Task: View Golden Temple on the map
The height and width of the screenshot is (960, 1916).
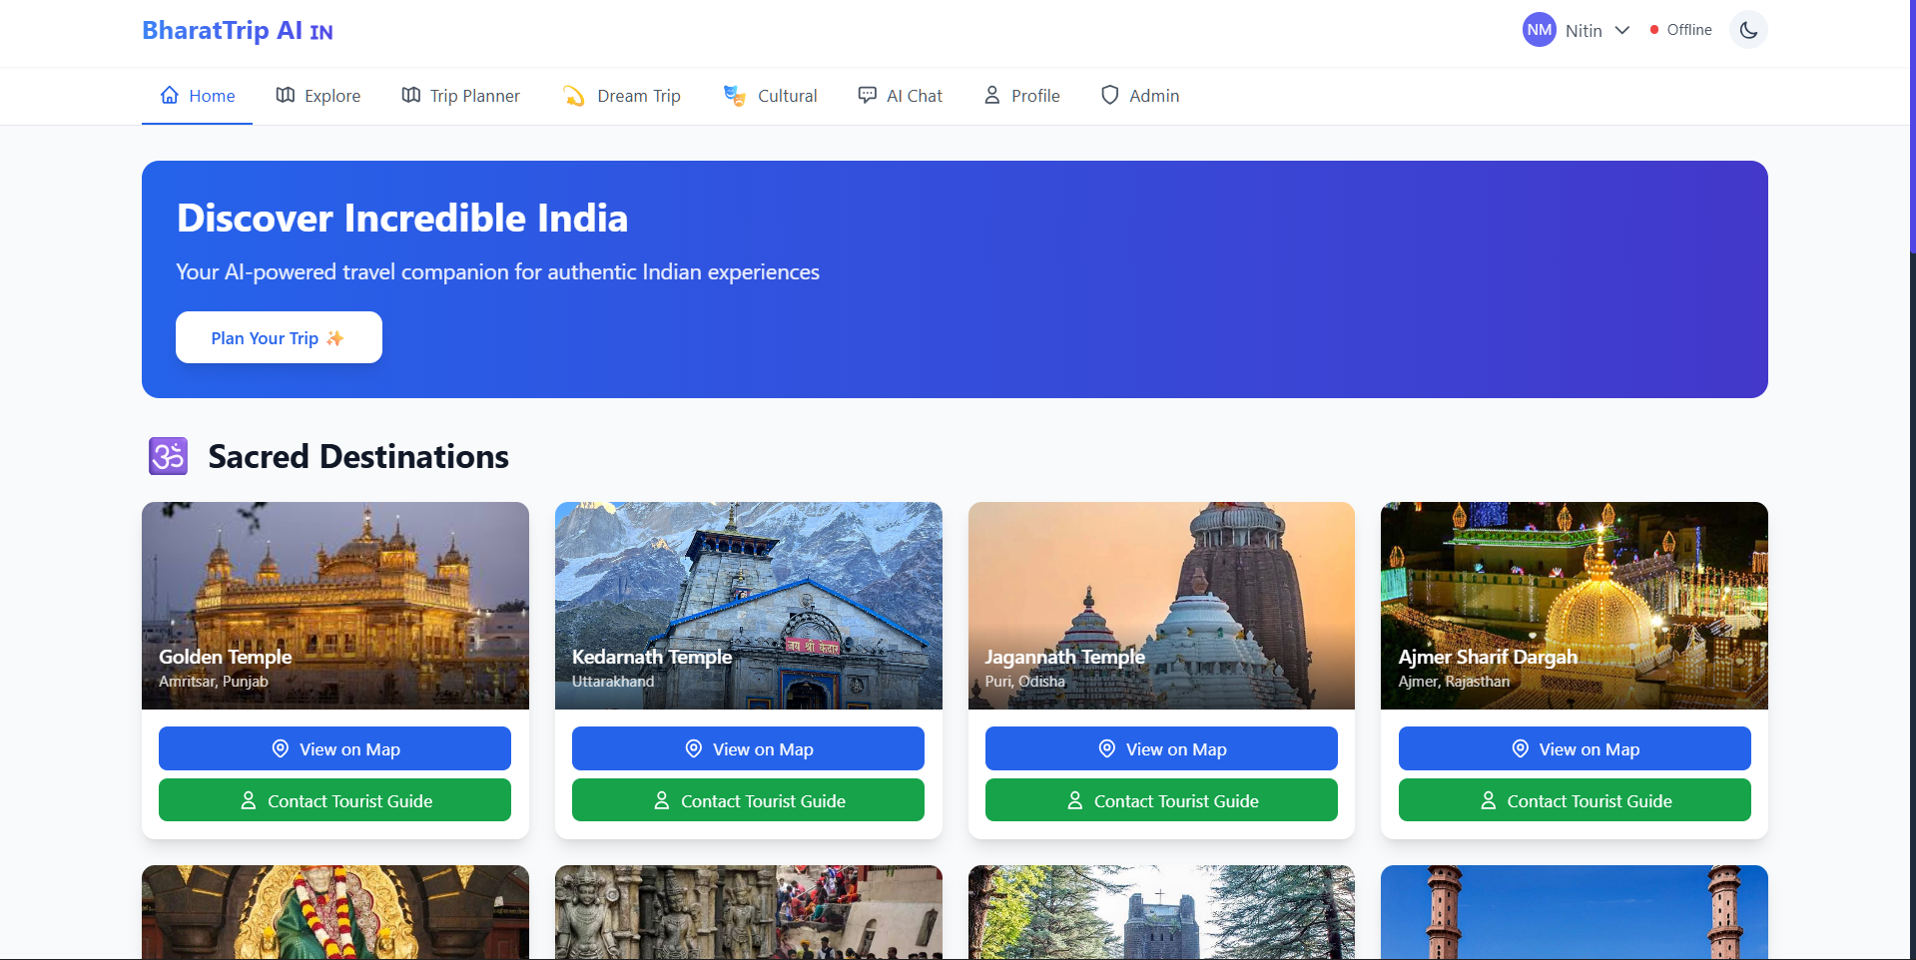Action: 334,748
